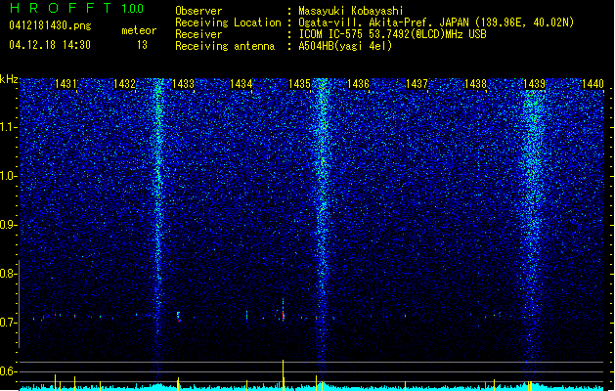
Task: Click time marker 1433 on time axis
Action: pos(183,83)
